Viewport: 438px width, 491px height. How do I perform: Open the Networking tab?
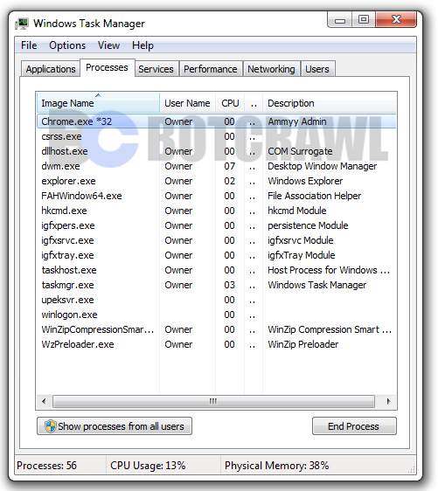[x=271, y=69]
